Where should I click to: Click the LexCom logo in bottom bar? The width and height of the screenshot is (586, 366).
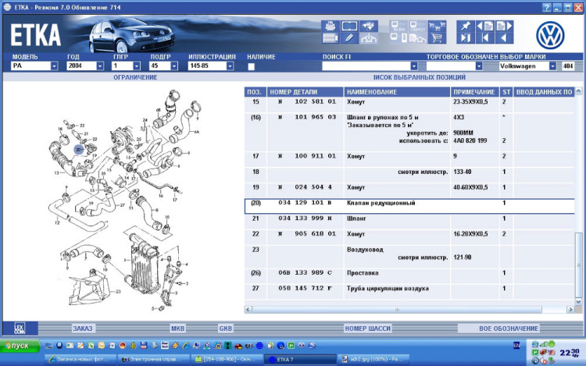click(20, 329)
